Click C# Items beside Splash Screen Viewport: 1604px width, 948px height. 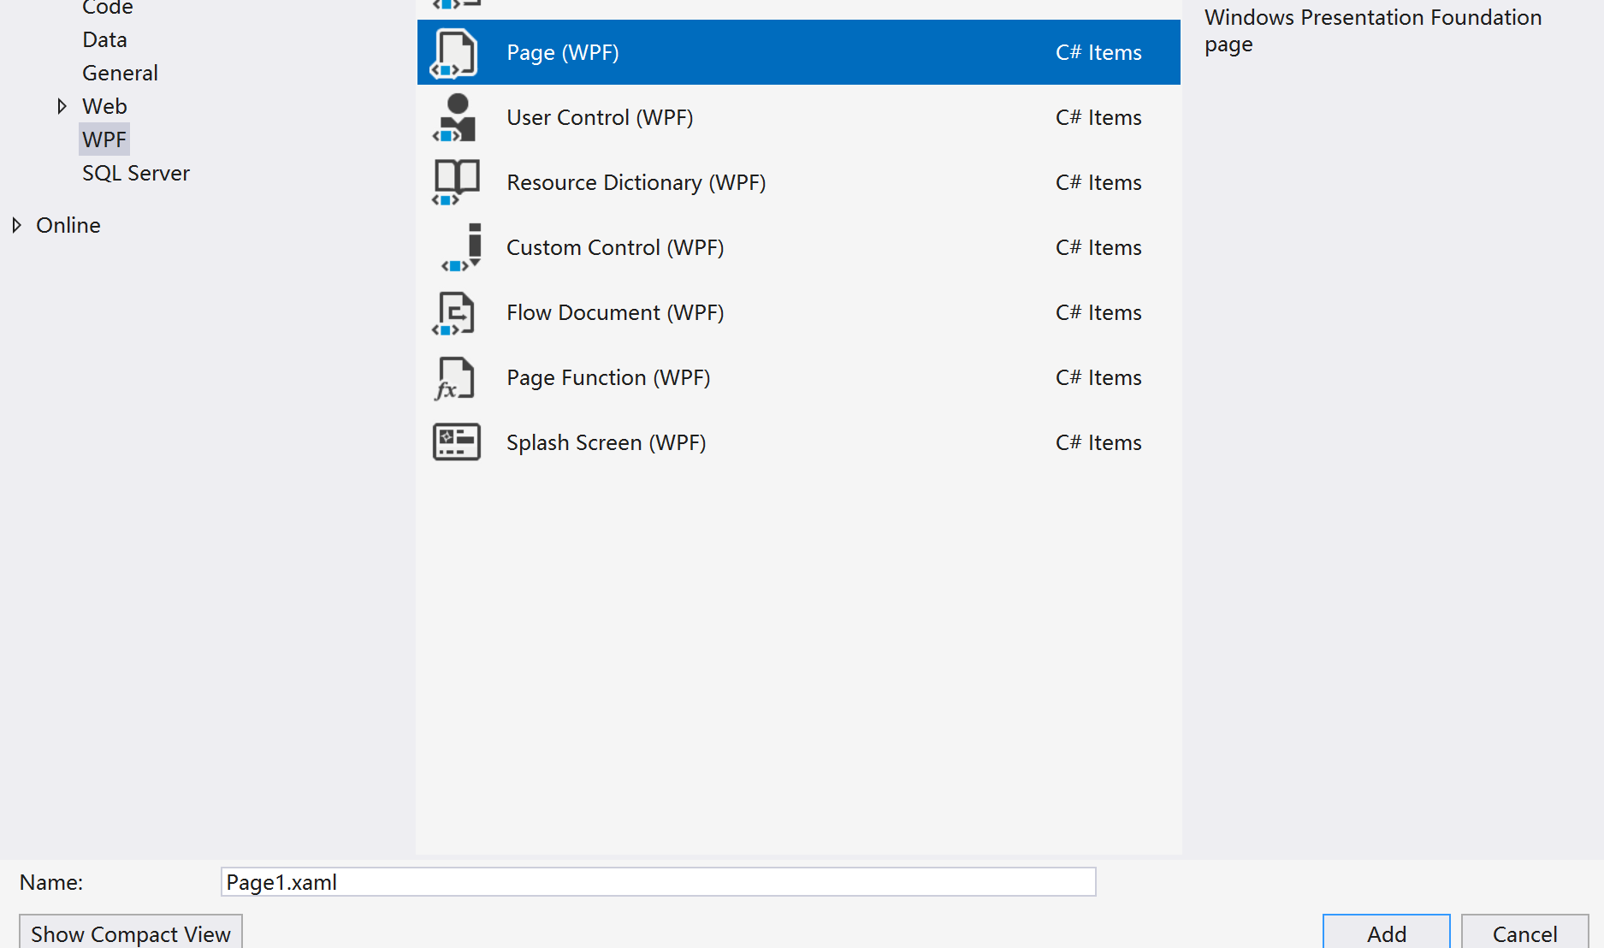click(1098, 442)
